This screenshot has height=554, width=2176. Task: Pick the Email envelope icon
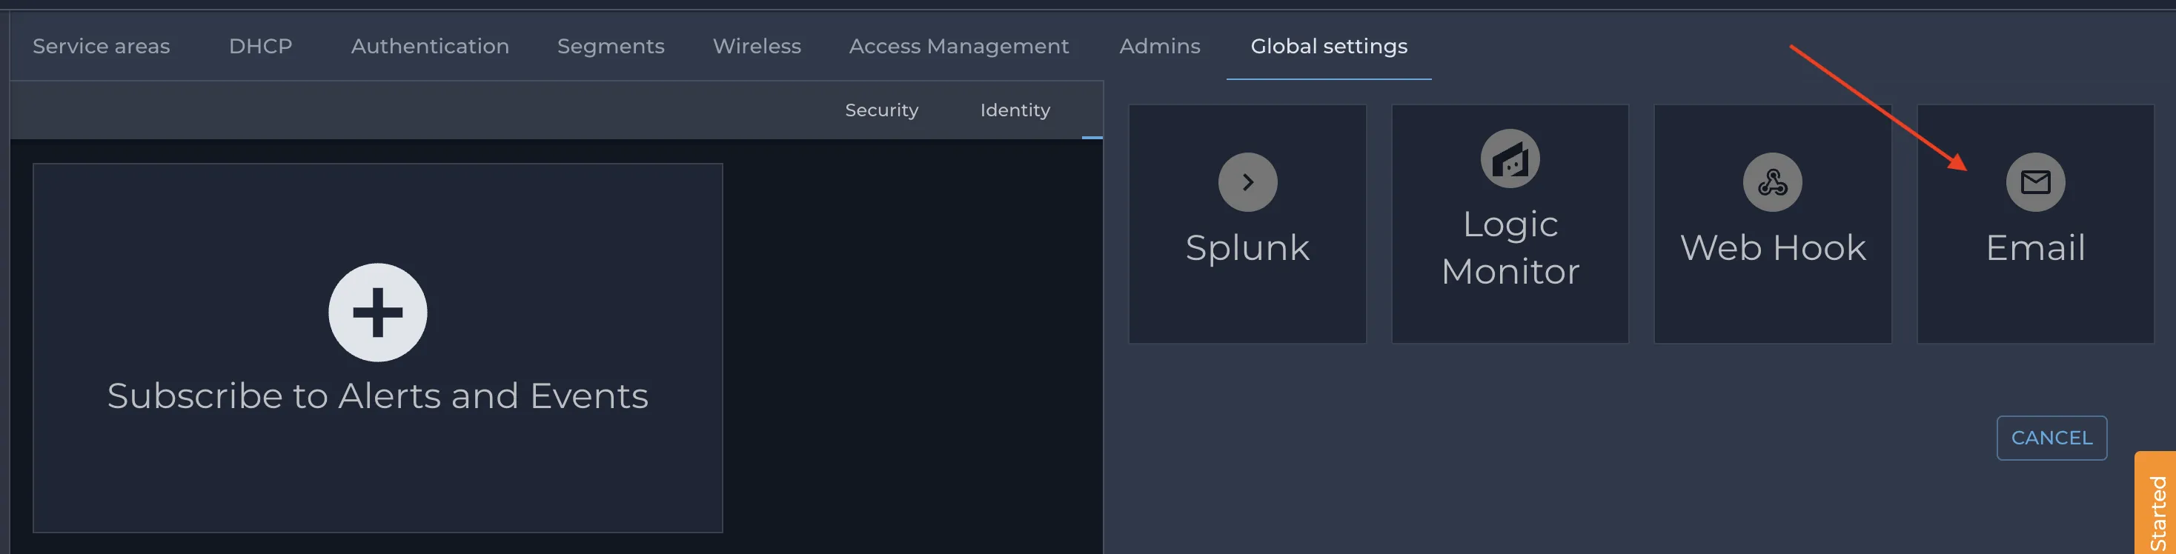2035,181
